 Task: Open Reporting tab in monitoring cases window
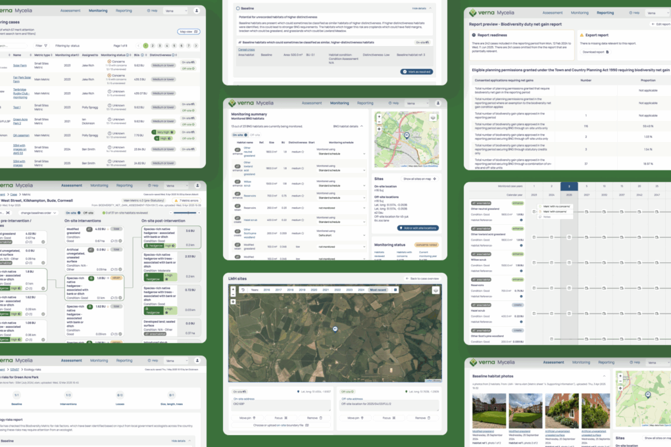point(124,11)
